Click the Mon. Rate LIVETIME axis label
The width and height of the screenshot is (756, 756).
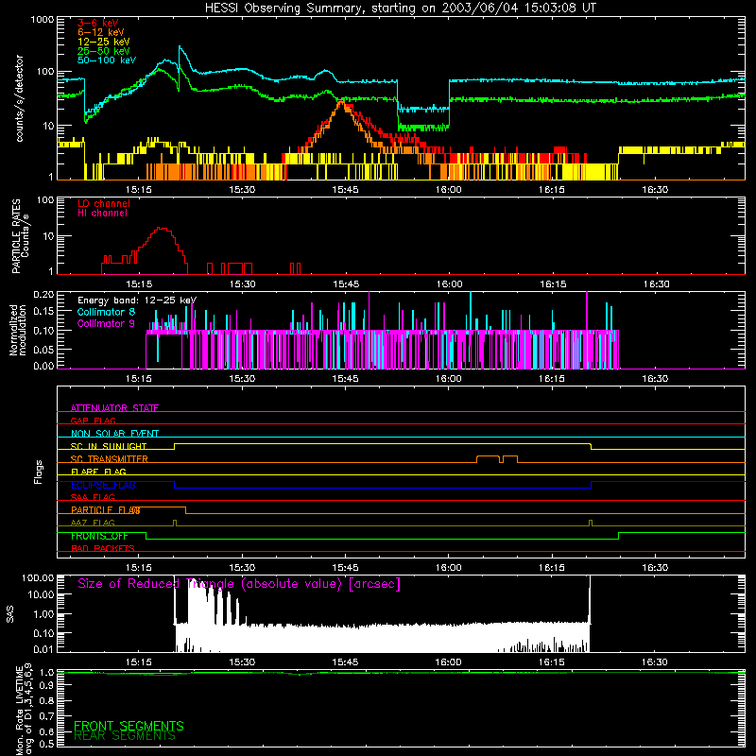(x=24, y=710)
